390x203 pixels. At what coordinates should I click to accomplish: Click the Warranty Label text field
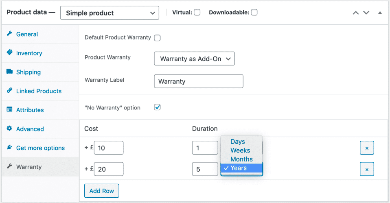(199, 81)
